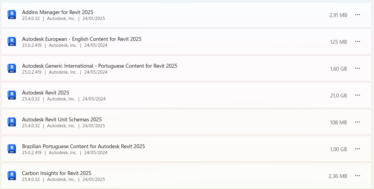
Task: Click the Carbon Insights for Revit icon
Action: [x=12, y=176]
